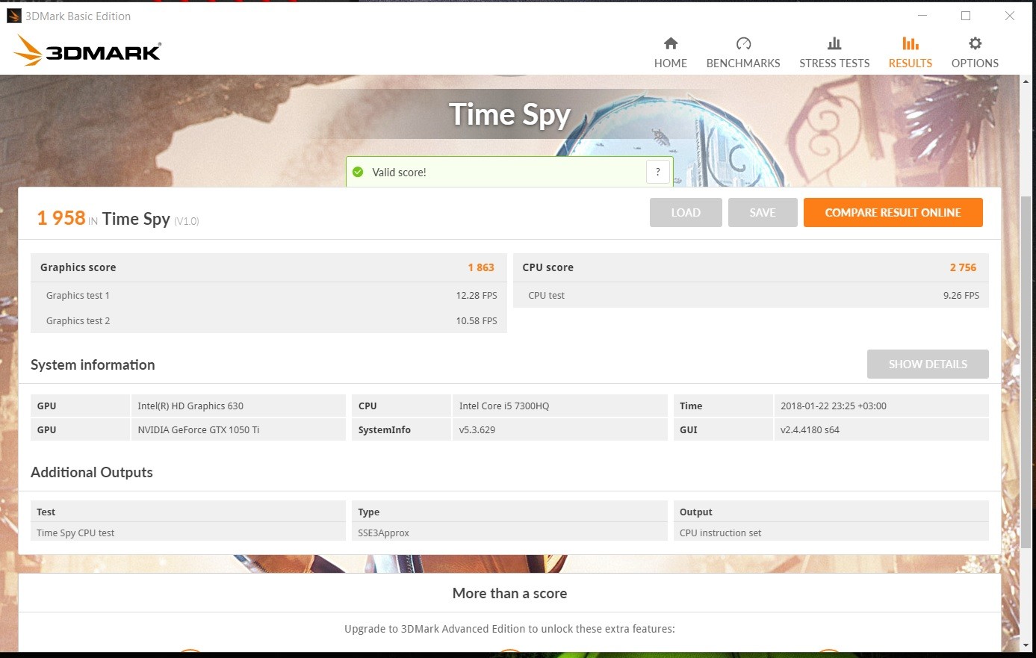
Task: Select the HOME menu label
Action: click(671, 63)
